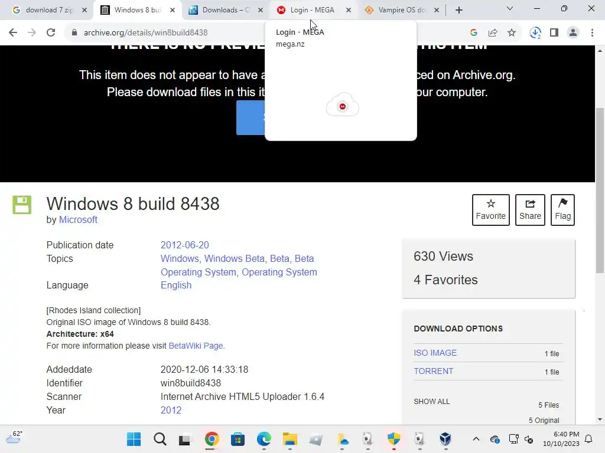
Task: Open Microsoft Store from taskbar
Action: (238, 439)
